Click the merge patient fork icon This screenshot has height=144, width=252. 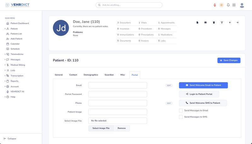222,22
